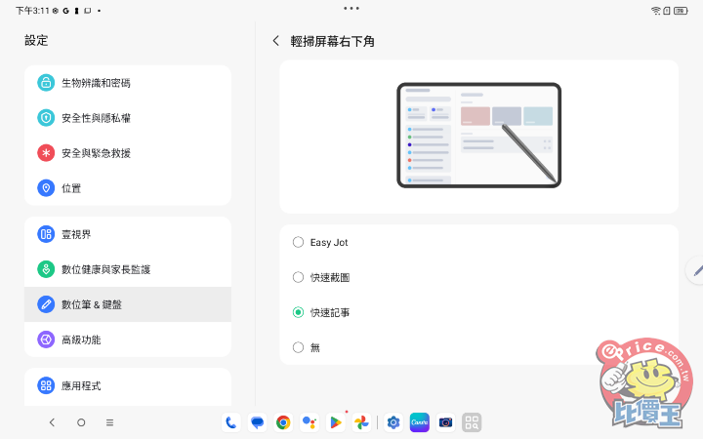
Task: Launch Chrome from the dock
Action: pyautogui.click(x=283, y=422)
